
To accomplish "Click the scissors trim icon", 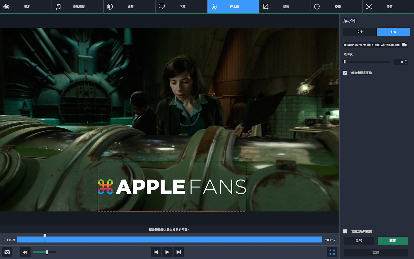I will 369,7.
